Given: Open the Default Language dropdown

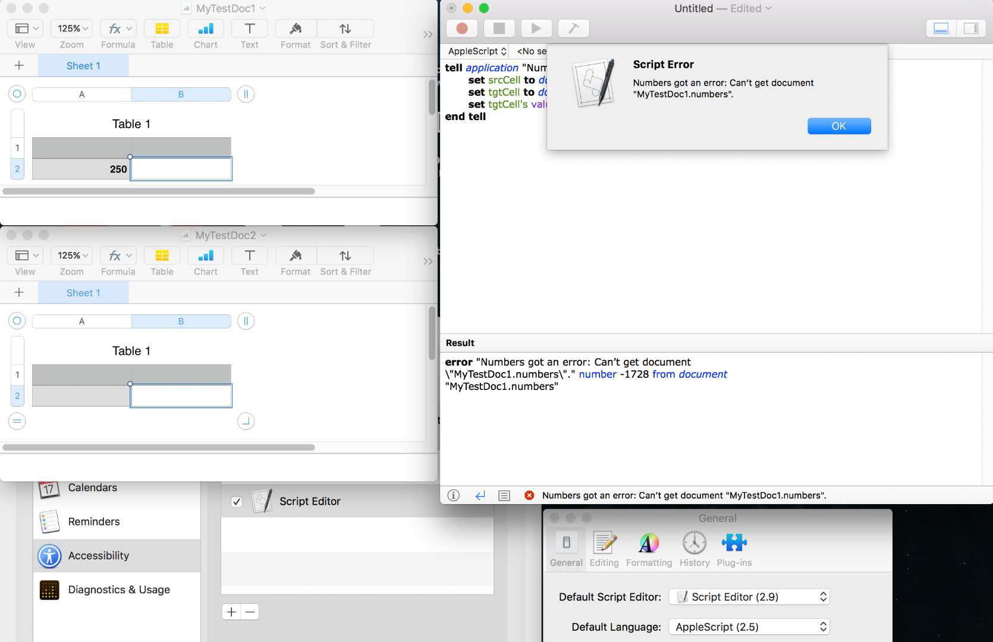Looking at the screenshot, I should pyautogui.click(x=749, y=627).
